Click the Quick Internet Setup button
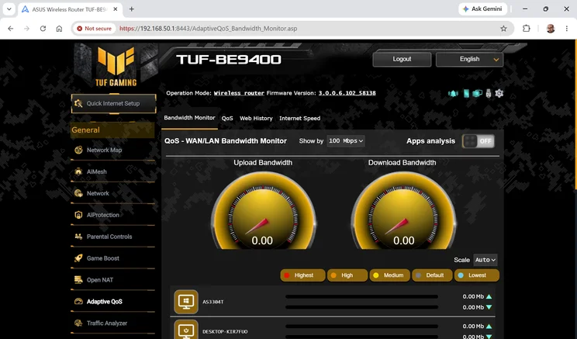The width and height of the screenshot is (577, 339). (114, 103)
